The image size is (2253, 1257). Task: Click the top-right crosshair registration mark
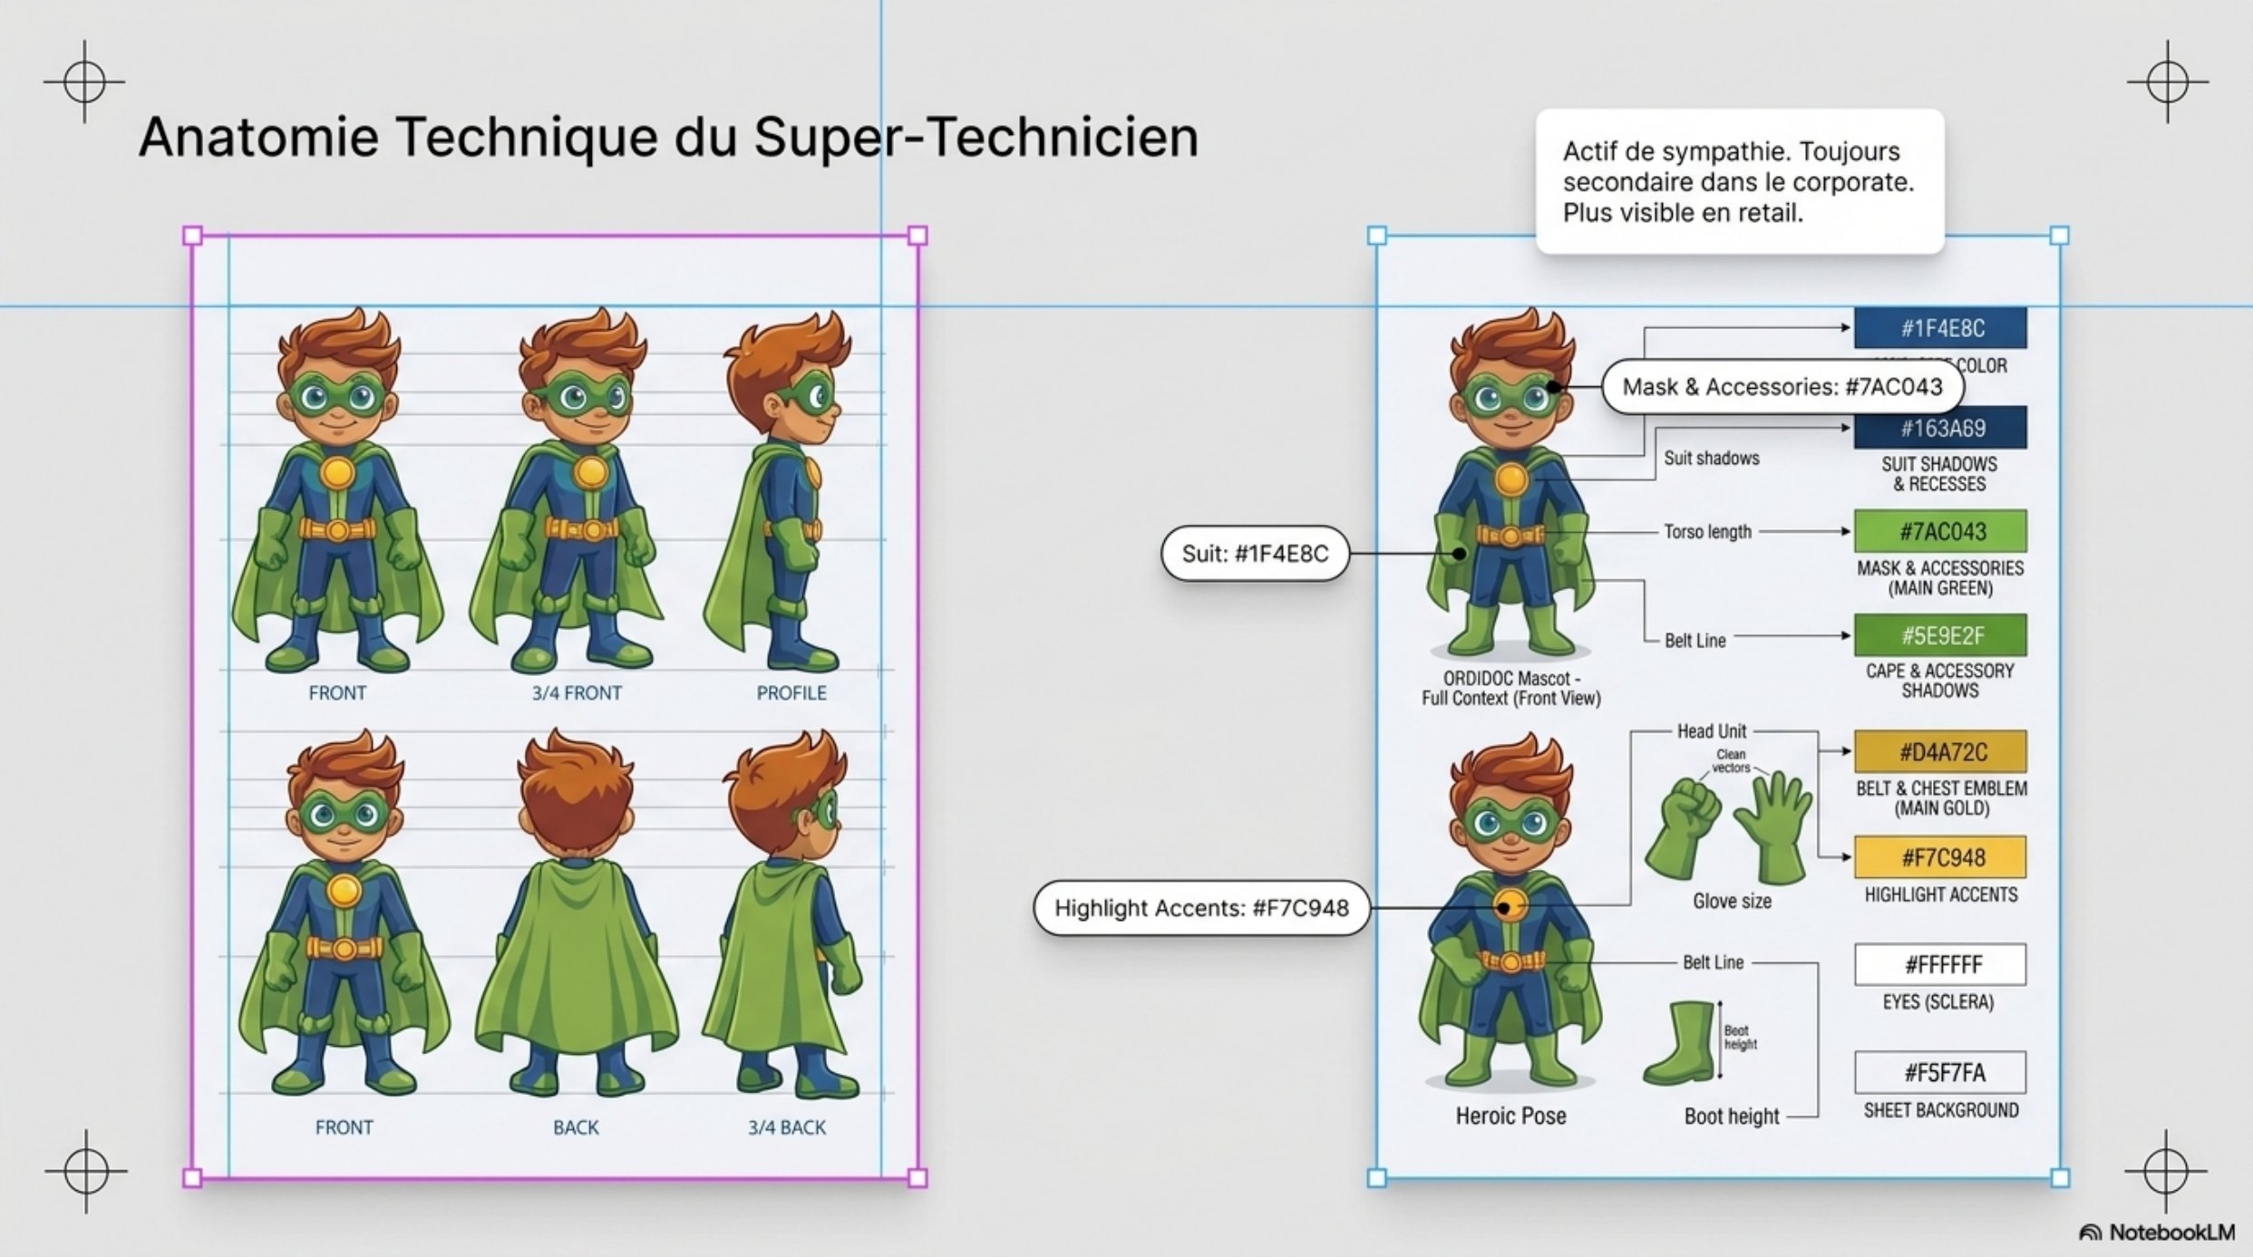click(2168, 82)
